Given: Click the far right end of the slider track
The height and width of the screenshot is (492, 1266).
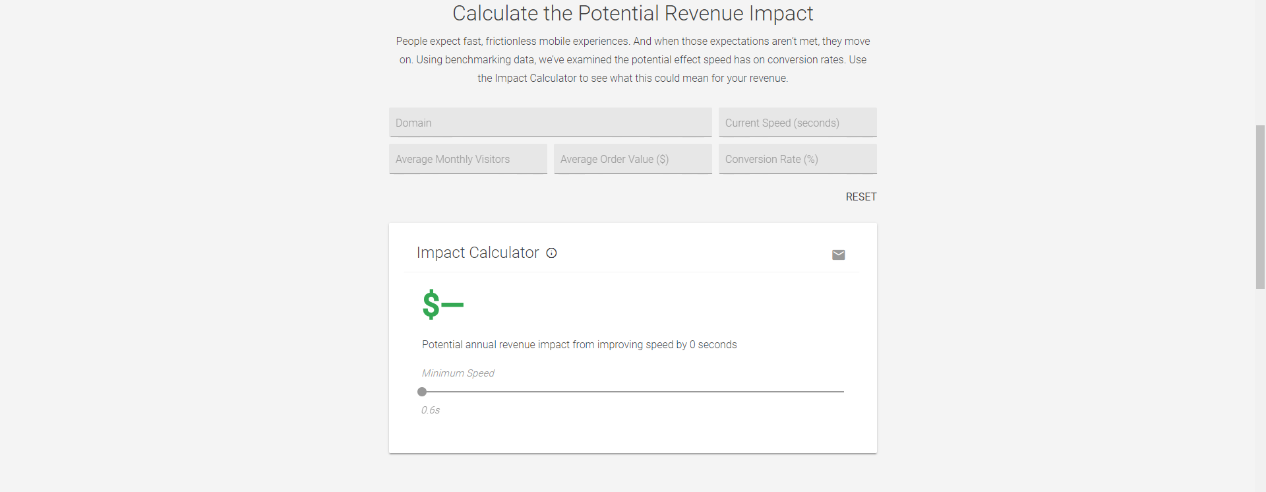Looking at the screenshot, I should tap(842, 392).
